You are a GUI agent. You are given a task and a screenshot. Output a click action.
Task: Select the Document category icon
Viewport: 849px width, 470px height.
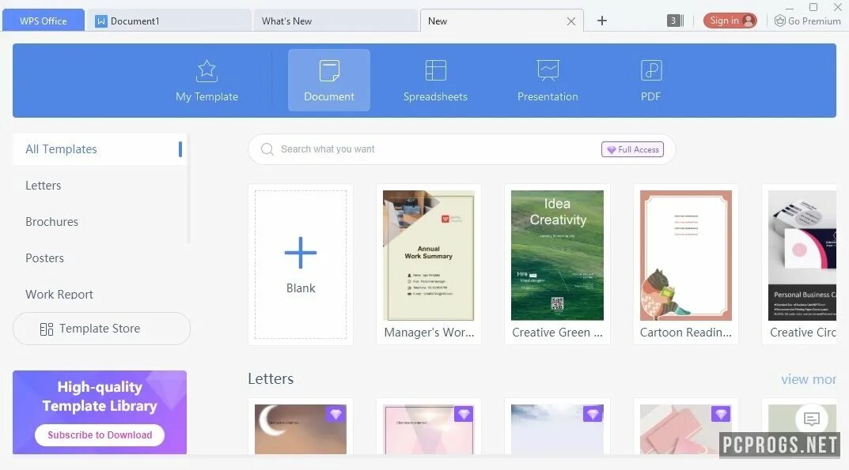pyautogui.click(x=329, y=71)
